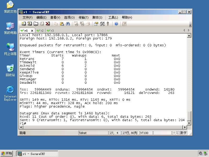Click the blue Help question mark icon
The width and height of the screenshot is (209, 157).
(116, 24)
